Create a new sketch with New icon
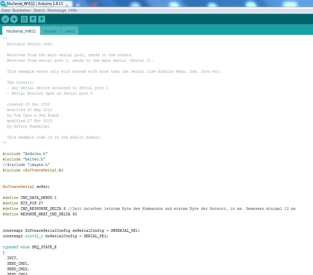The image size is (313, 275). tap(24, 19)
